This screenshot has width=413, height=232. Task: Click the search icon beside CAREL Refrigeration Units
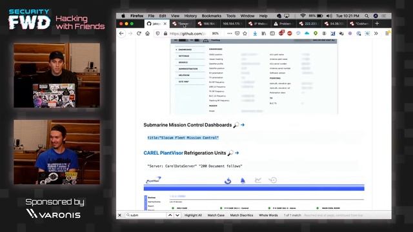pos(230,153)
